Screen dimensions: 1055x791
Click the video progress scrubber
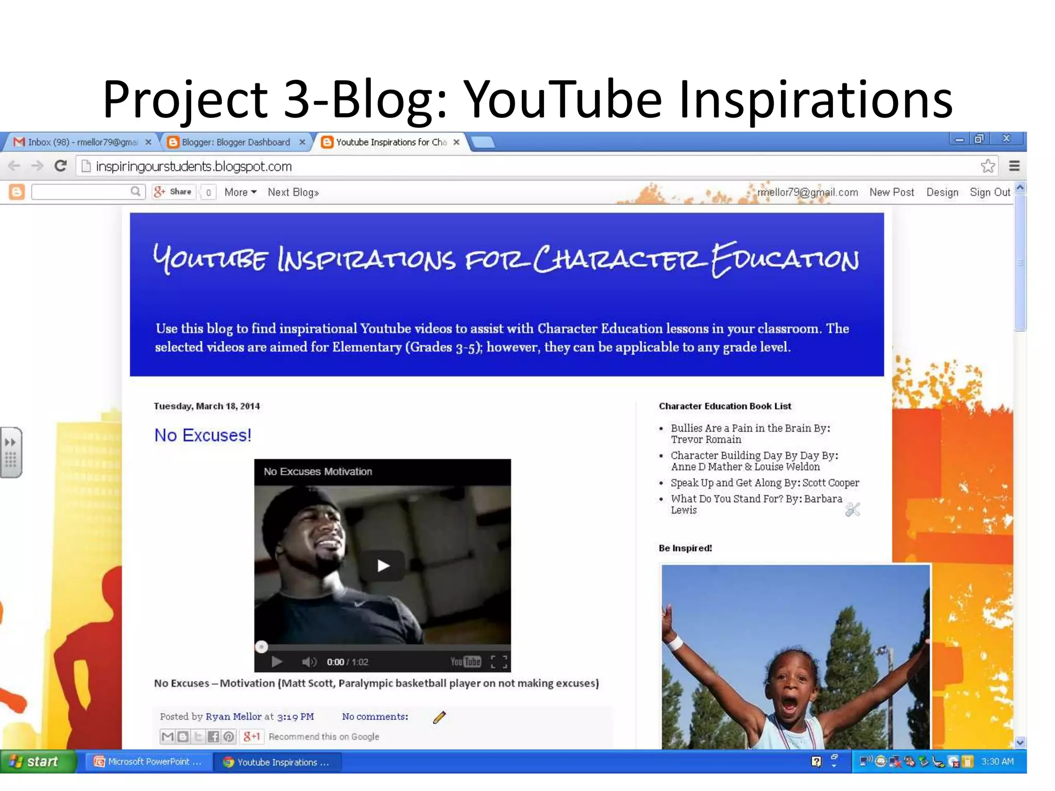[262, 646]
